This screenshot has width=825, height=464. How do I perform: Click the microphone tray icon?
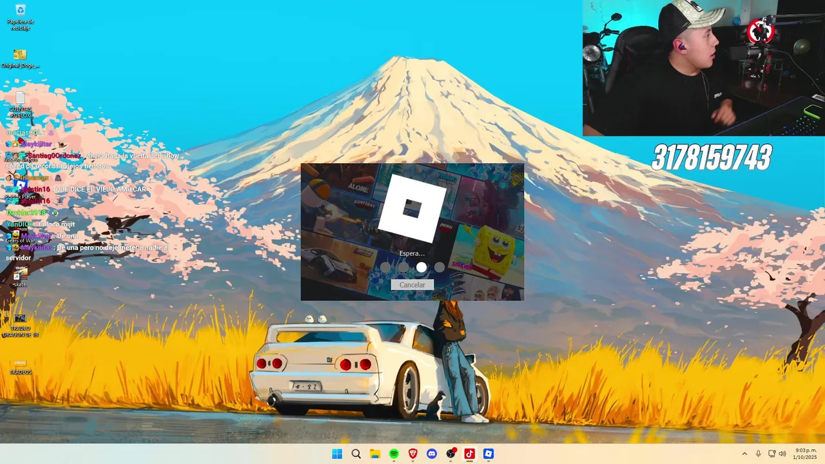tap(758, 454)
